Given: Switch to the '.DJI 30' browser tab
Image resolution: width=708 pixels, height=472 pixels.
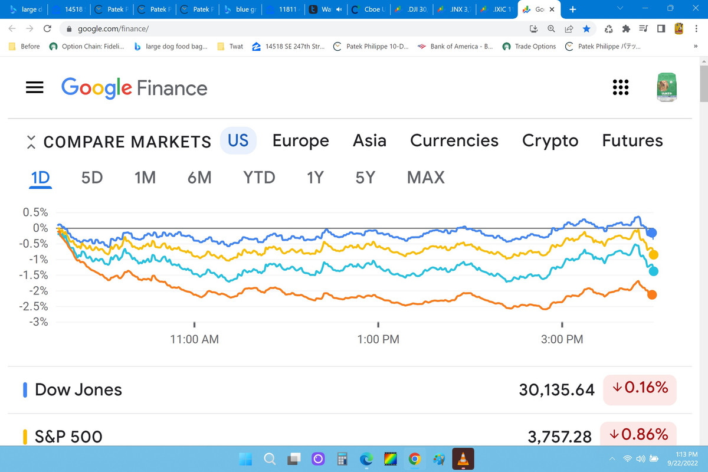Looking at the screenshot, I should click(412, 9).
